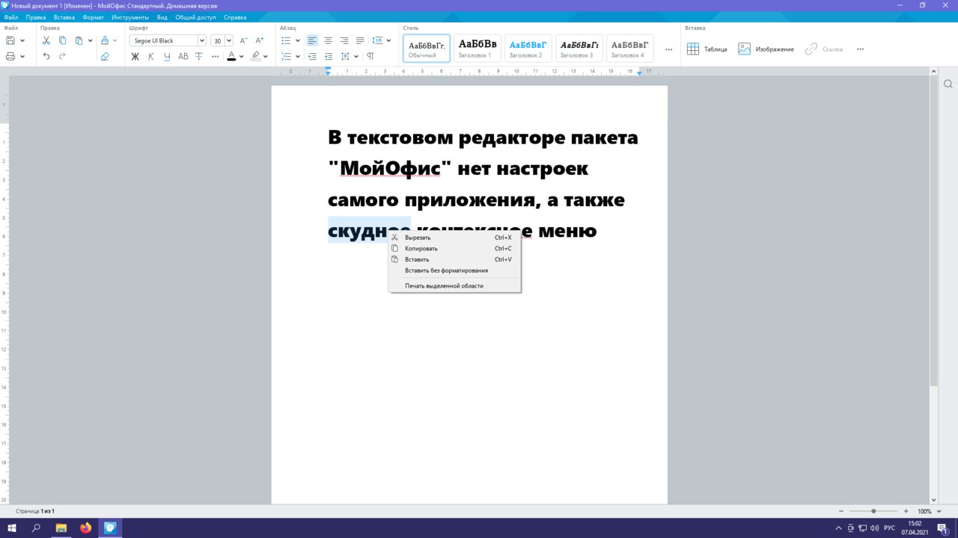Open the Segoe UI Black font dropdown
Screen dimensions: 958x538
[x=201, y=40]
